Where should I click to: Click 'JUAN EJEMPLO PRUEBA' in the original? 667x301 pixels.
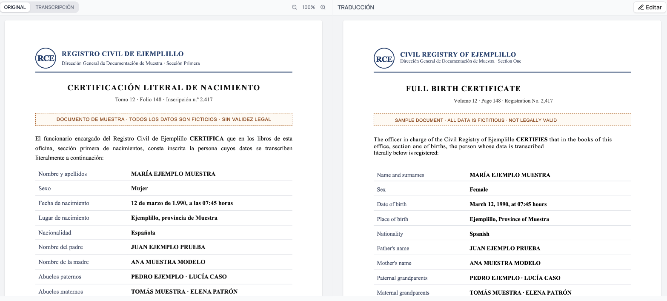tap(168, 247)
